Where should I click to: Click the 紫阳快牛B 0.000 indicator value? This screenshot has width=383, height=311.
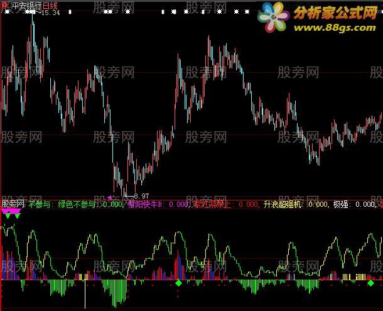[158, 204]
